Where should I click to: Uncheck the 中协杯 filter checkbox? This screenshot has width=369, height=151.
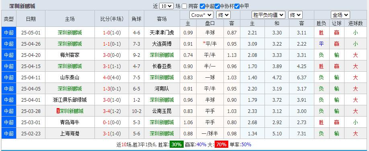217,6
